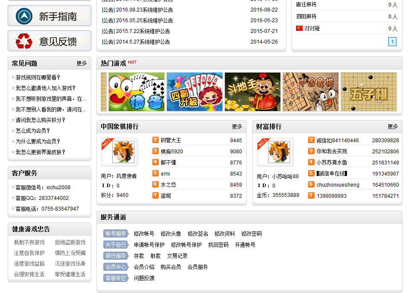408x293 pixels.
Task: Open the 五子棋 game icon
Action: (x=369, y=92)
